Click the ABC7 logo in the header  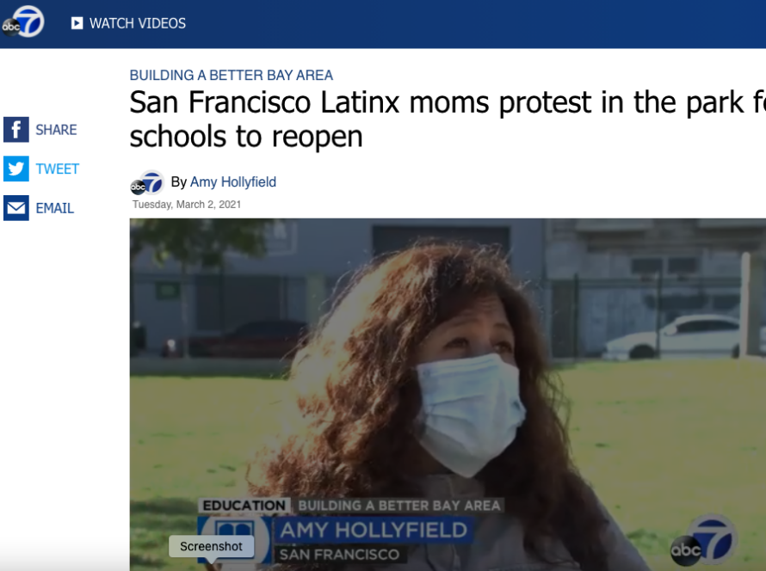[23, 22]
